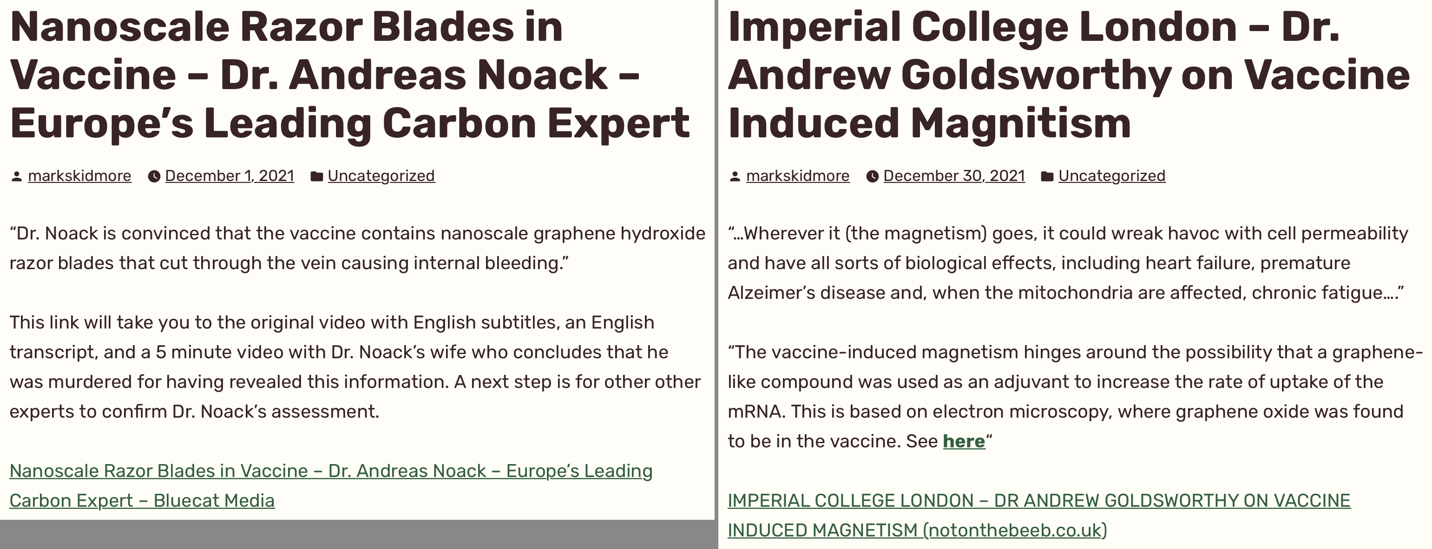1432x549 pixels.
Task: Open Uncategorized category in Imperial College post
Action: (x=1112, y=176)
